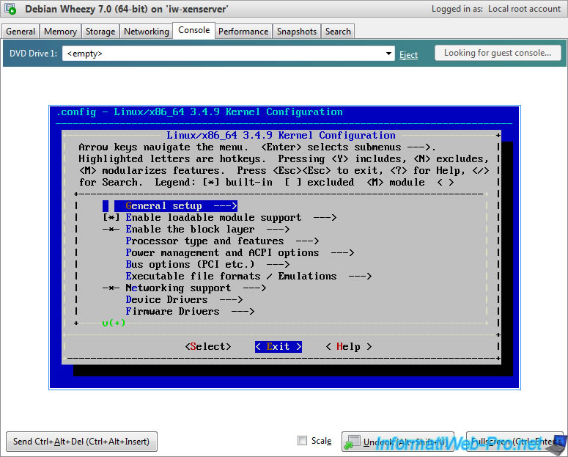Toggle the Scale checkbox

tap(302, 440)
